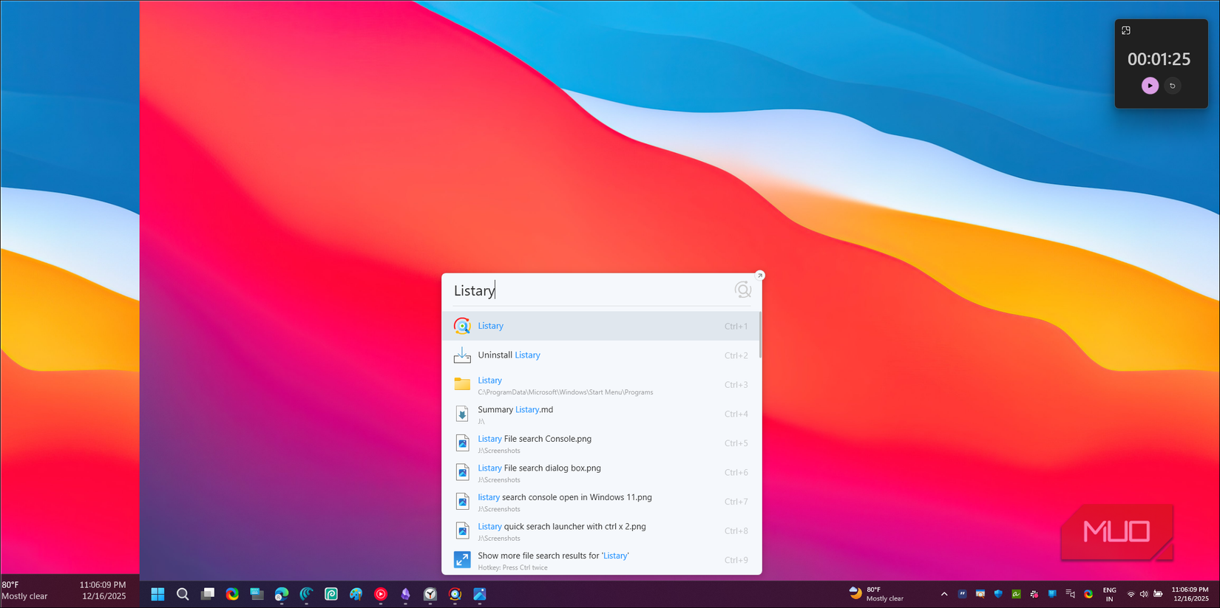
Task: Select the Uninstall Listary result
Action: [x=600, y=355]
